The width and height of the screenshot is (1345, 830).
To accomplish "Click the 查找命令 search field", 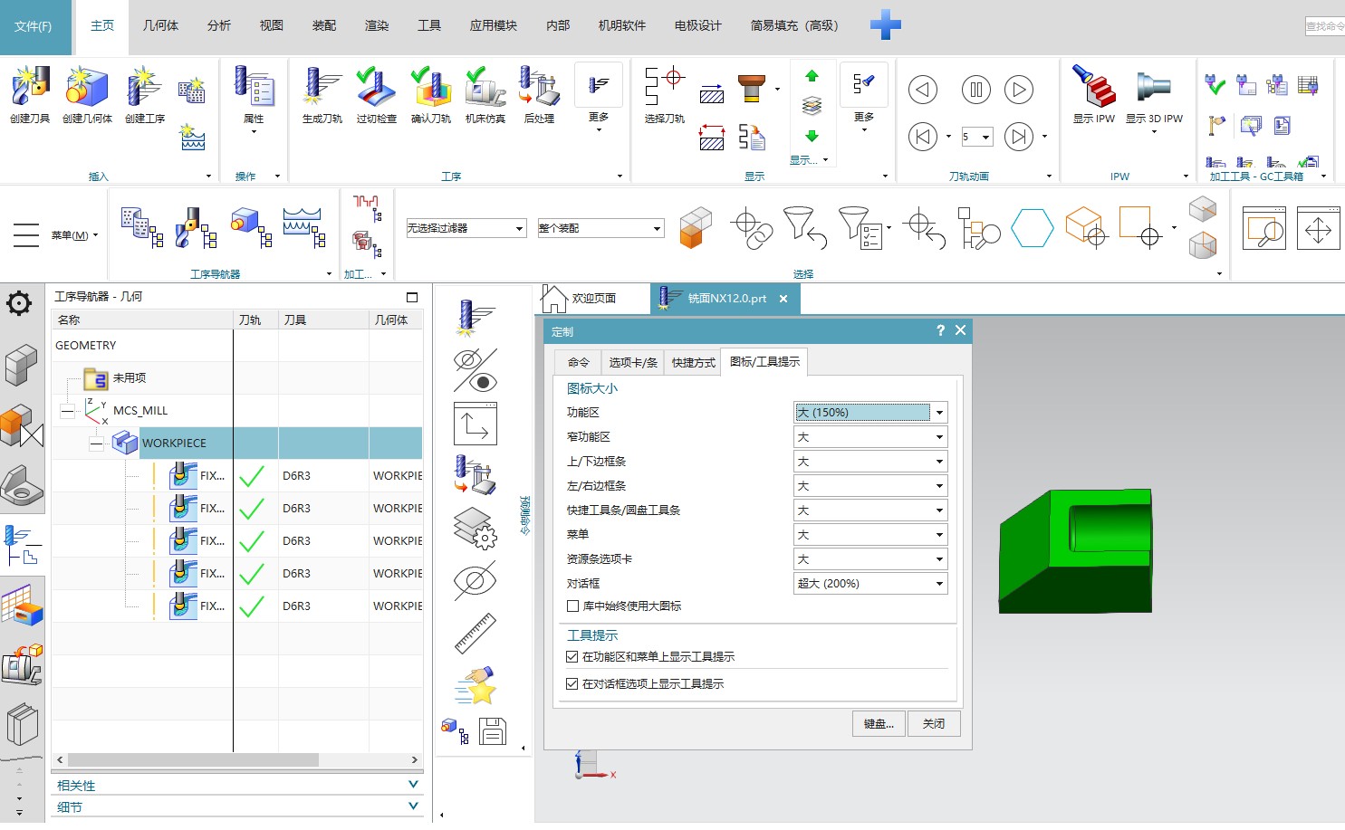I will click(1325, 26).
